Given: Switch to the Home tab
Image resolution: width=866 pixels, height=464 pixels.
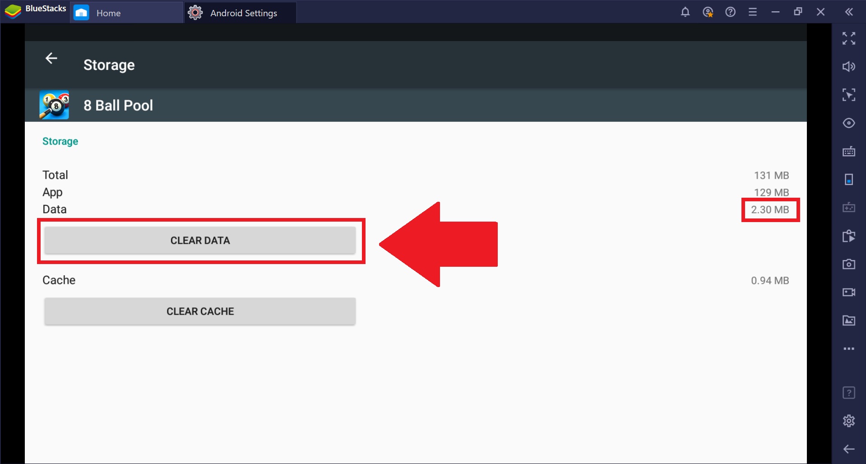Looking at the screenshot, I should 126,13.
